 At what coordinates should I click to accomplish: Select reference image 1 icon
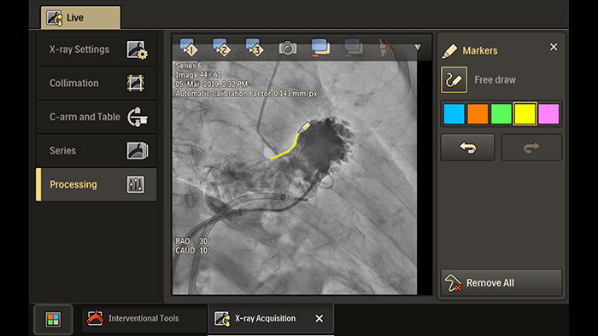click(x=189, y=47)
